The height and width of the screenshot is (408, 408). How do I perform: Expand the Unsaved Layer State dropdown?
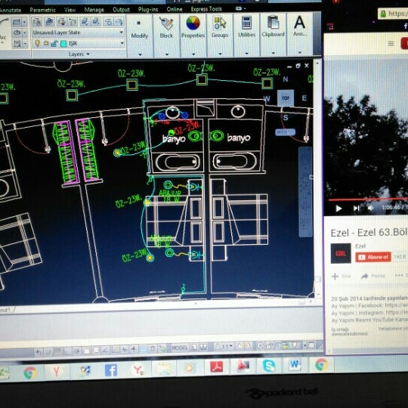[x=78, y=32]
